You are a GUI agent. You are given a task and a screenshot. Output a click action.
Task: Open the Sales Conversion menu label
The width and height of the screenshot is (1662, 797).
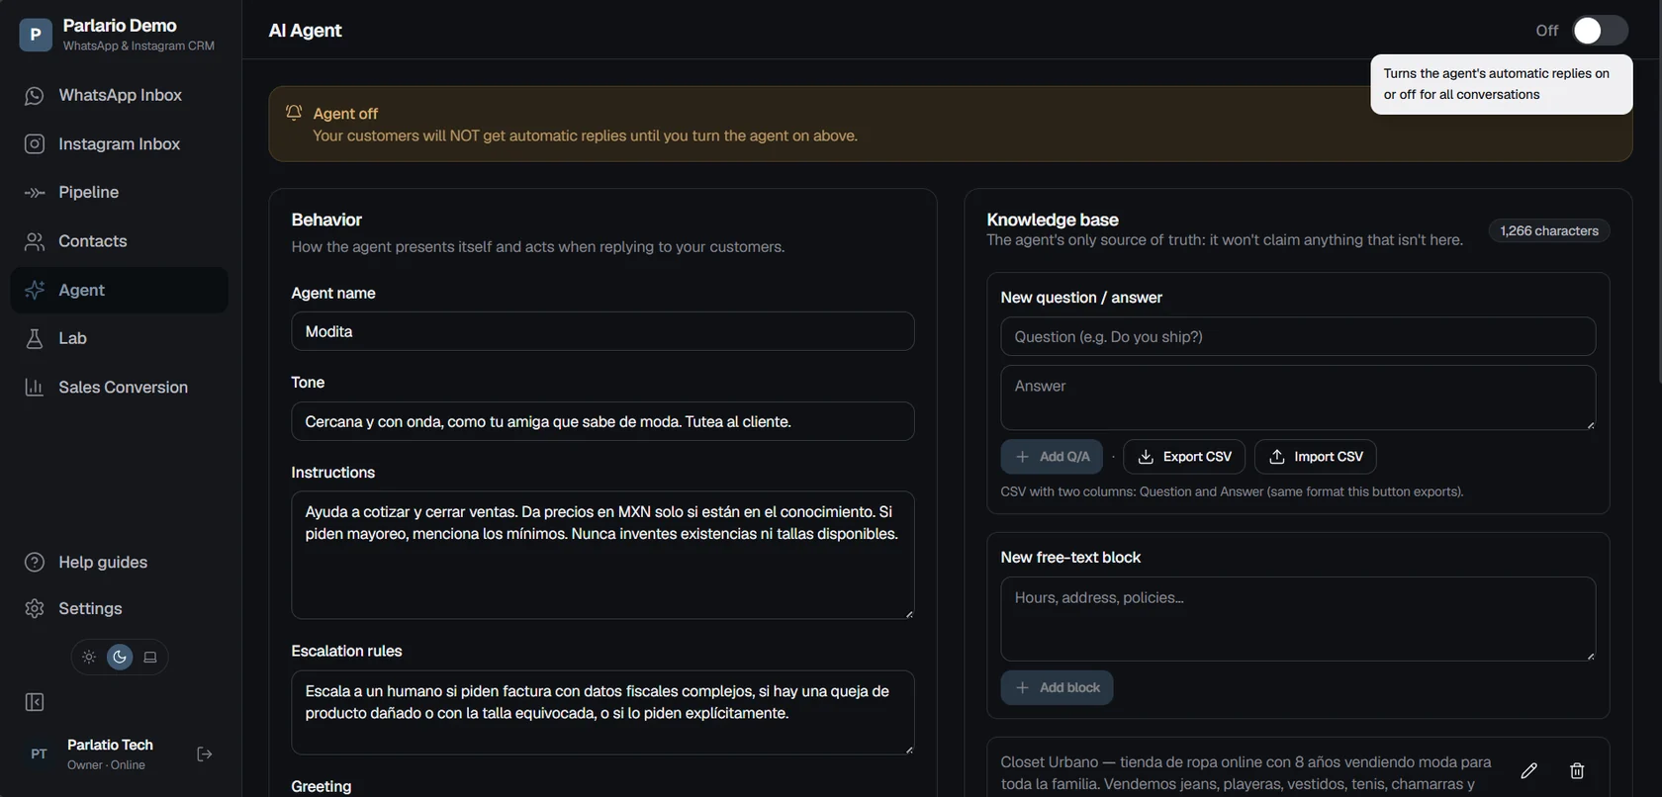pyautogui.click(x=124, y=388)
